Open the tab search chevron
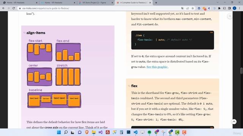This screenshot has width=243, height=136. click(x=218, y=2)
